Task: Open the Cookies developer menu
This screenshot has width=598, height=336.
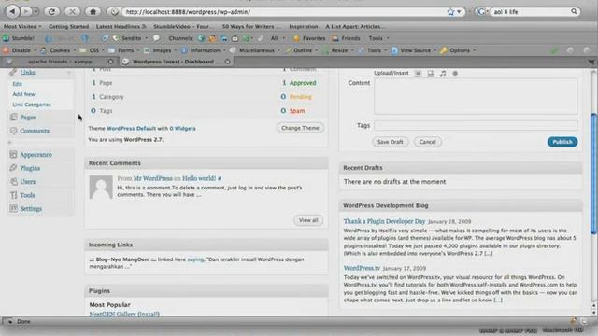Action: (x=58, y=50)
